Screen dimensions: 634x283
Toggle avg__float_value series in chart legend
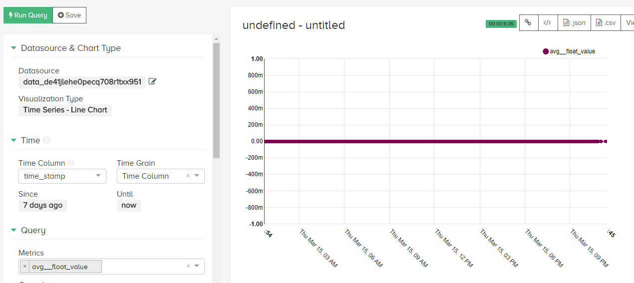569,51
